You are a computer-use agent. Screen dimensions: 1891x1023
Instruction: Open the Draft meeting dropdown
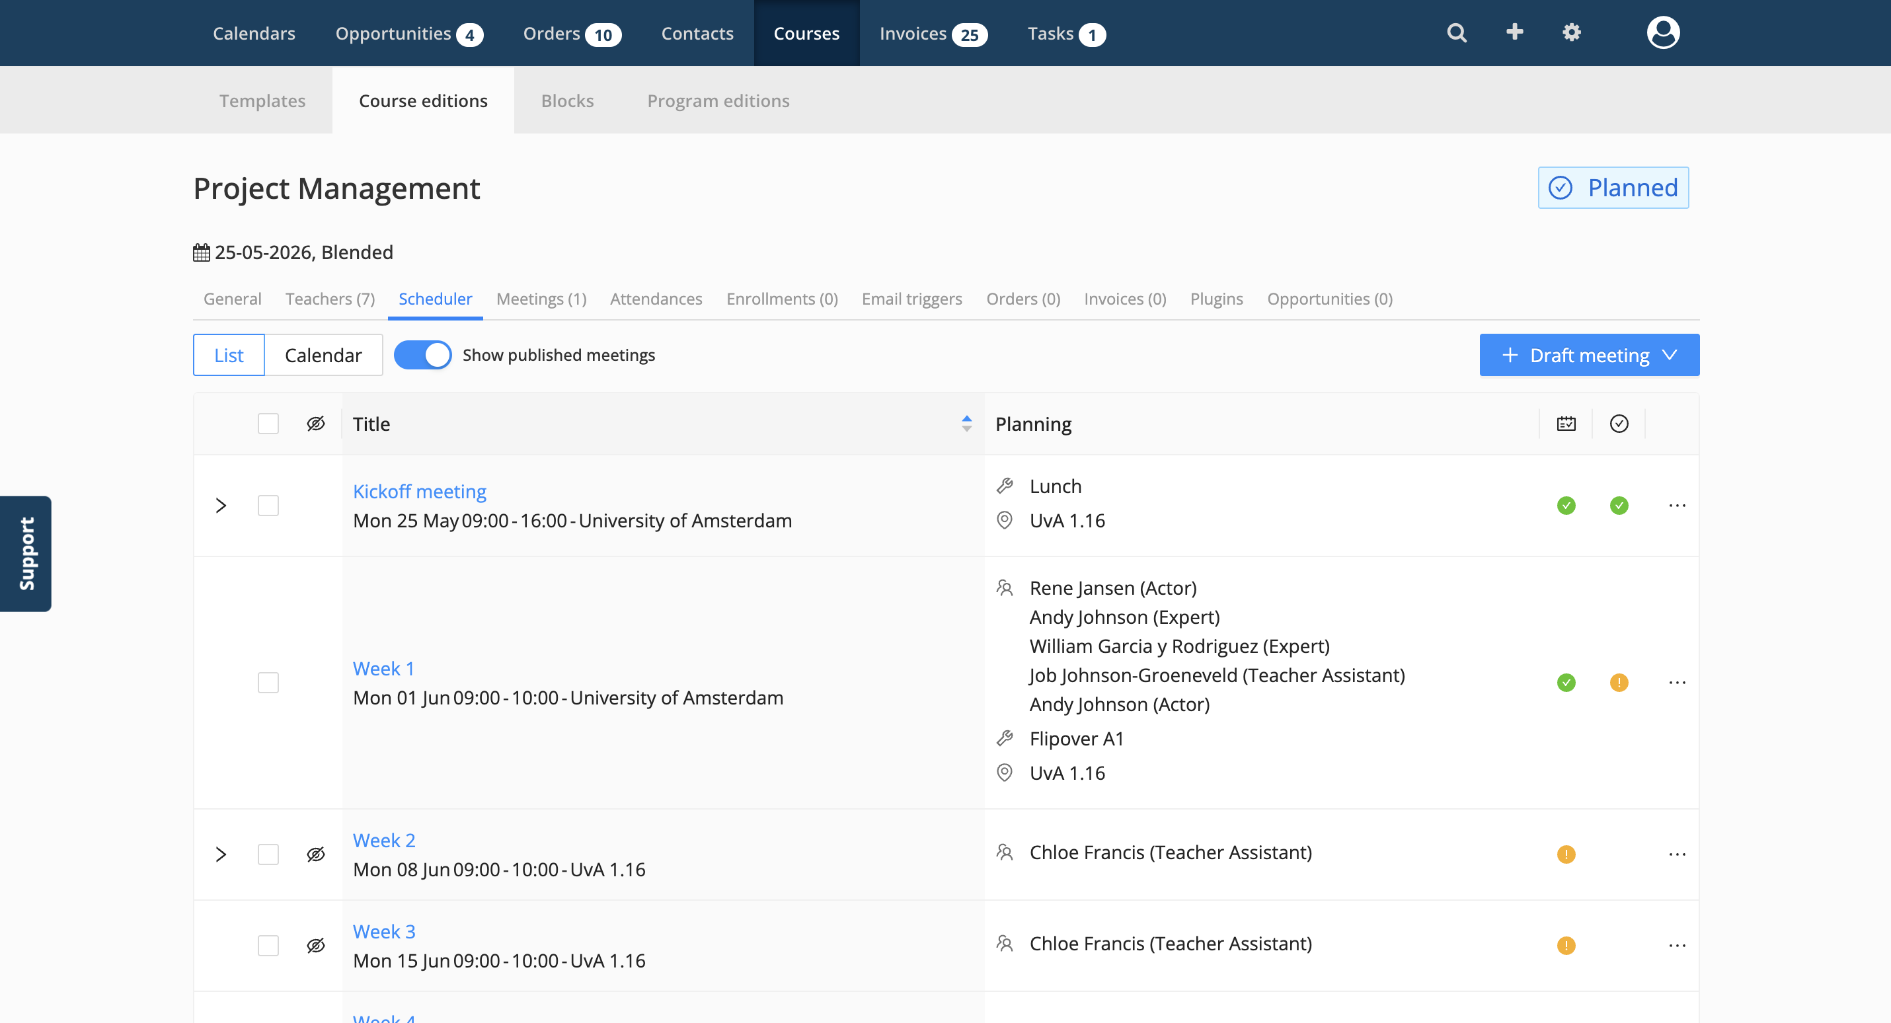tap(1590, 355)
